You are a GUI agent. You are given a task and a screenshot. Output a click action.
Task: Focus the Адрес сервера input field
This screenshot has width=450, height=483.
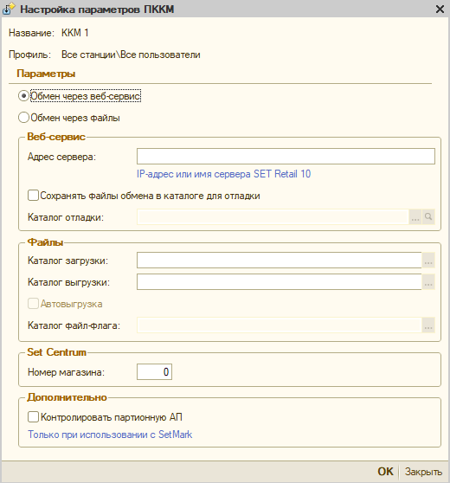(x=286, y=156)
